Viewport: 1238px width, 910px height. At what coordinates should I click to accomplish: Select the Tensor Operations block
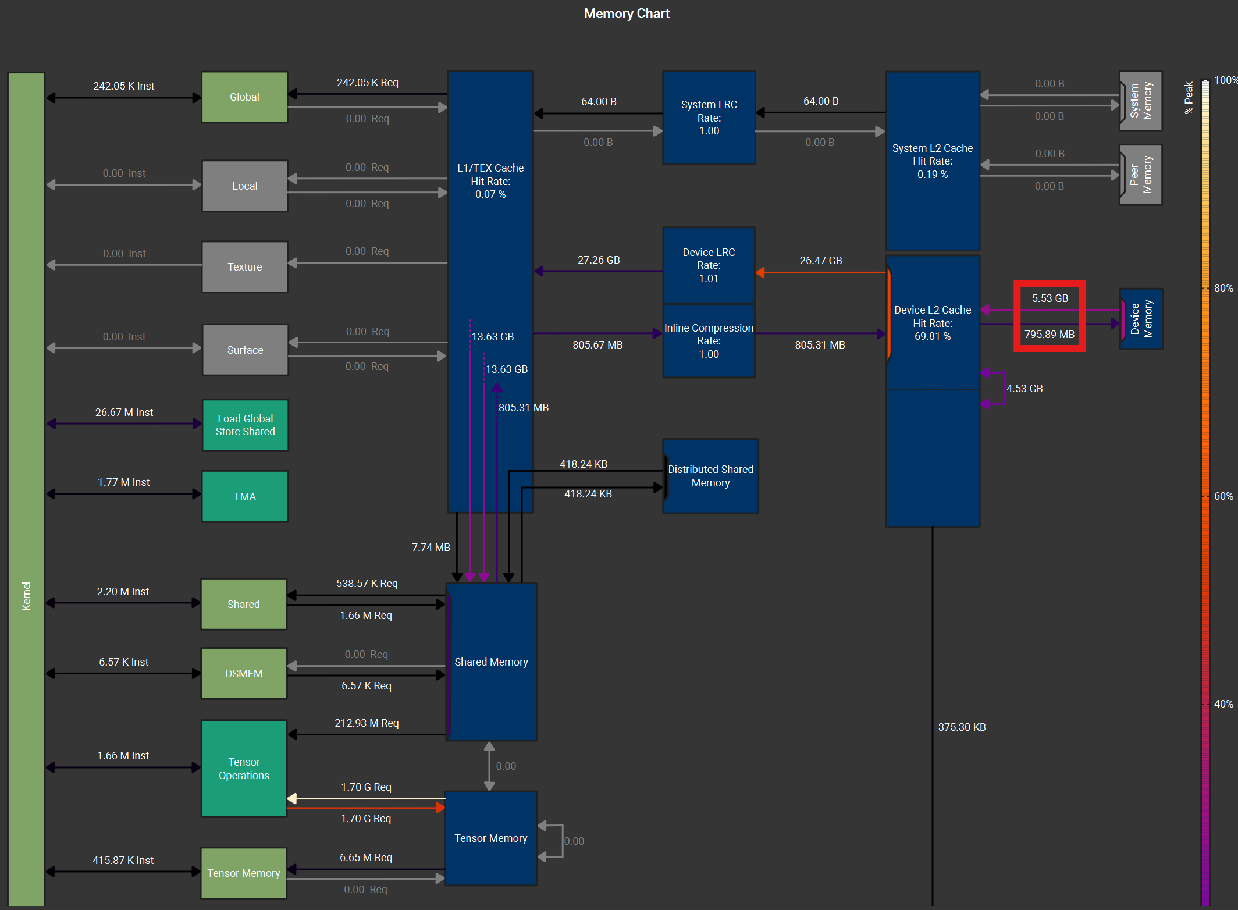click(244, 769)
